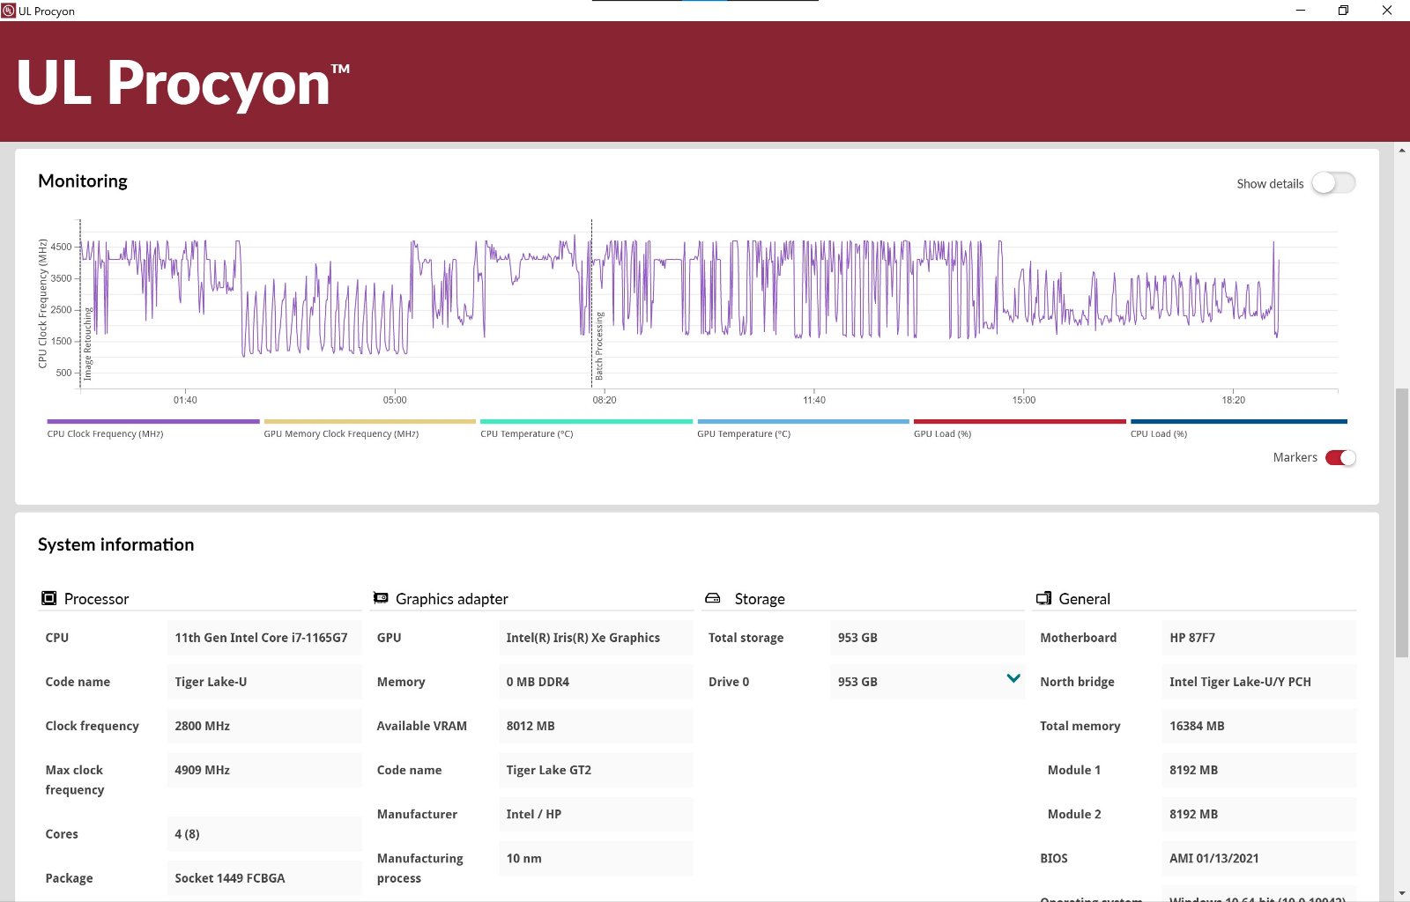Click the Tiger Lake GT2 code name value
1410x902 pixels.
point(596,770)
